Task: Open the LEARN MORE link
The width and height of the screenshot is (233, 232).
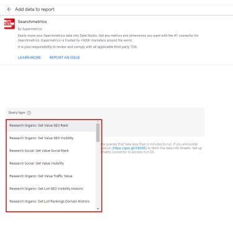Action: click(x=29, y=58)
